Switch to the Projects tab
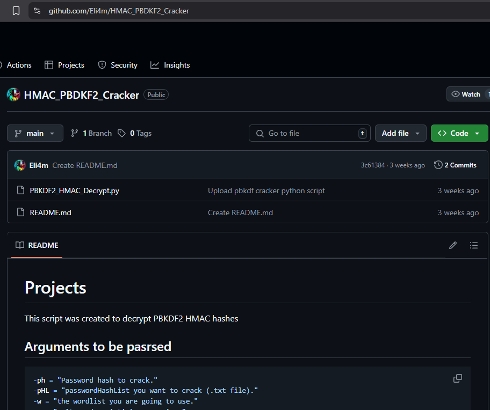 [64, 65]
